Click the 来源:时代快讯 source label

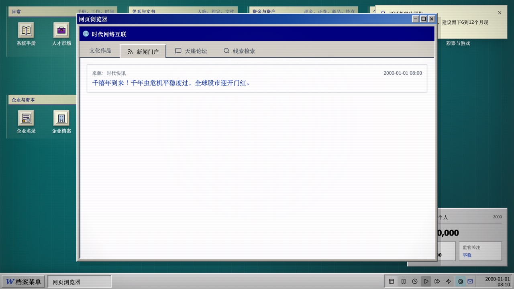pyautogui.click(x=109, y=73)
